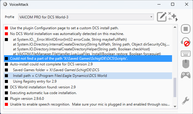The image size is (193, 114).
Task: Toggle the headset listening icon
Action: pos(186,42)
